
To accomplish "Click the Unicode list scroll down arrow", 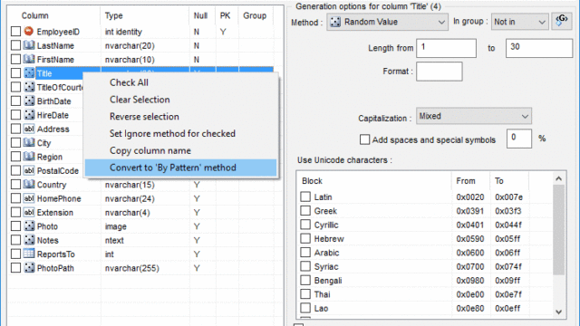I will coord(558,312).
